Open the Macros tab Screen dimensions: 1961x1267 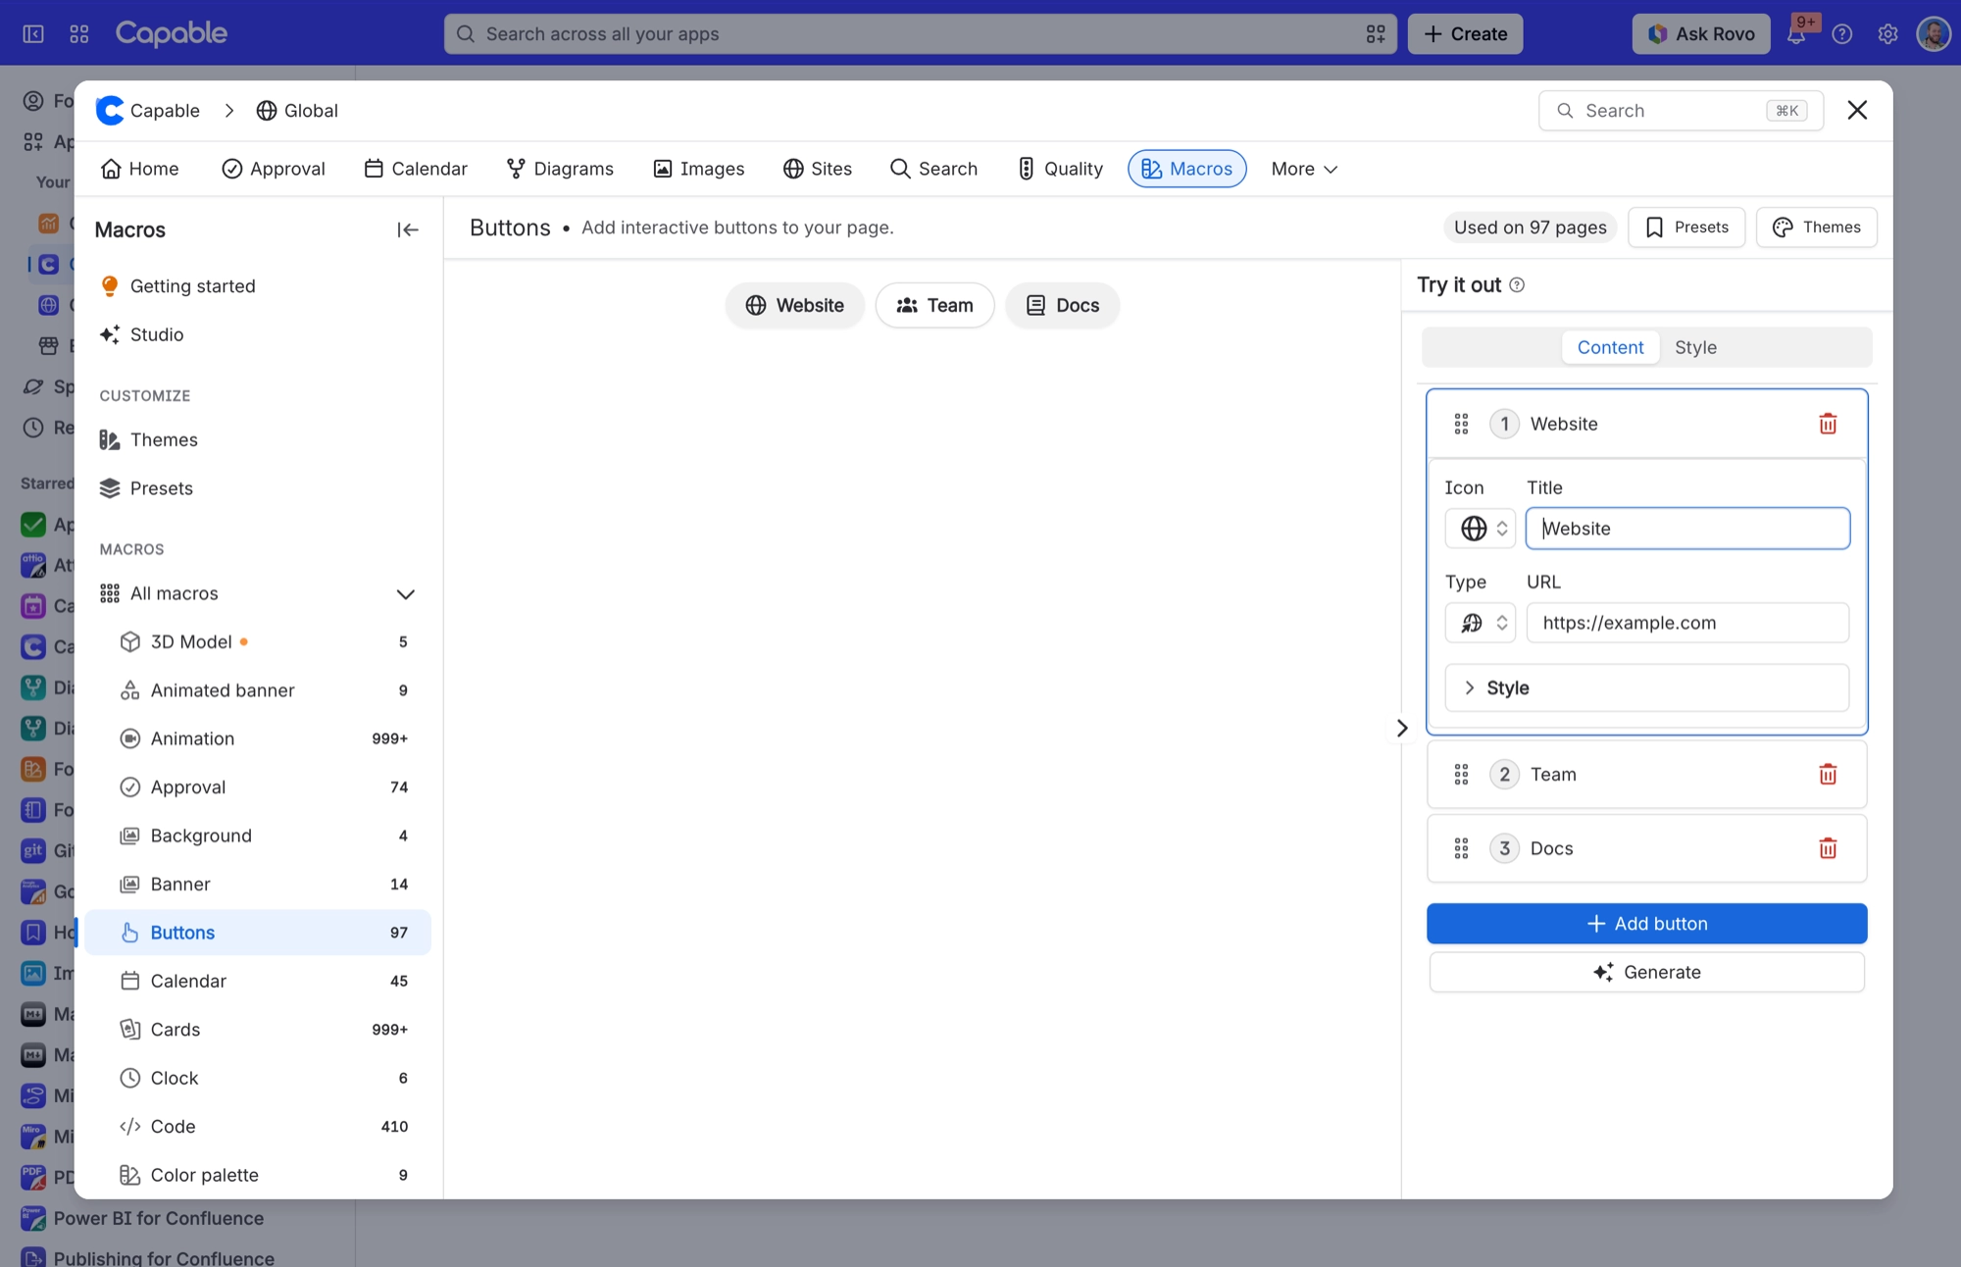pos(1186,169)
